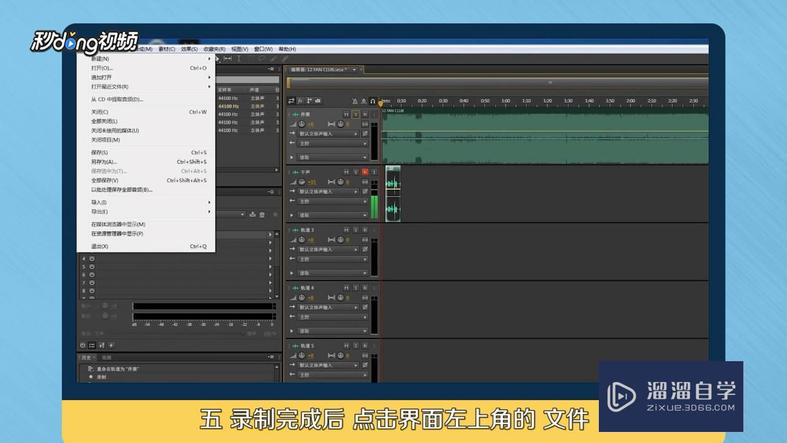Click the pan knob on track 伴奏
The image size is (787, 443).
click(340, 124)
